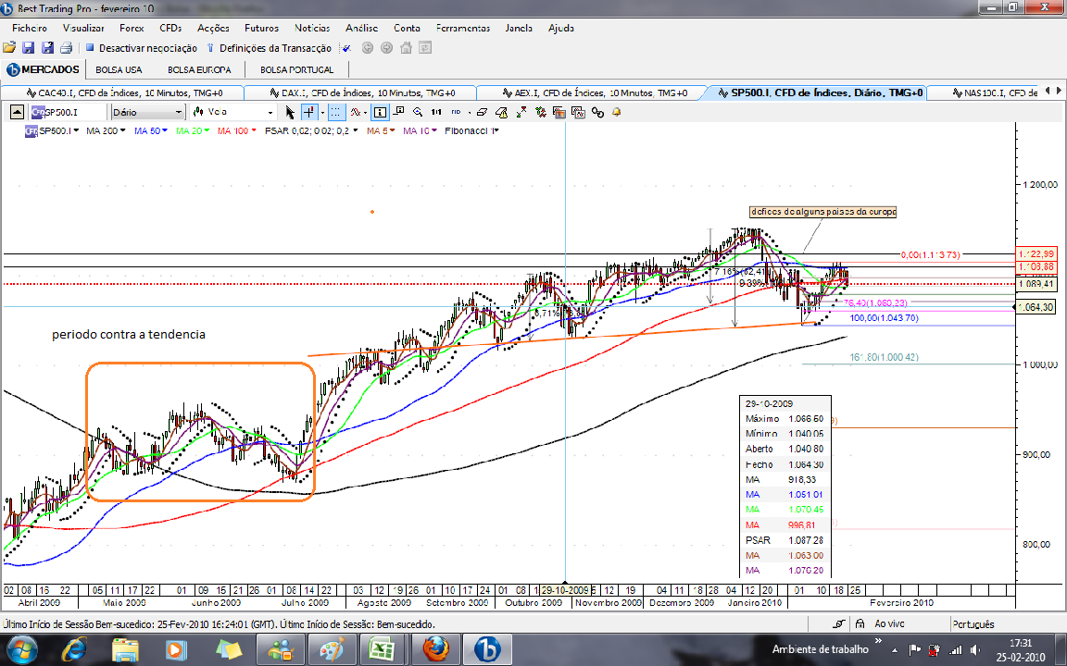Open the Ferramentas menu
Screen dimensions: 1067x666
click(x=463, y=28)
